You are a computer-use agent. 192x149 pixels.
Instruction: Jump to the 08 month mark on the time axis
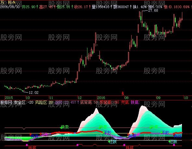(x=126, y=98)
